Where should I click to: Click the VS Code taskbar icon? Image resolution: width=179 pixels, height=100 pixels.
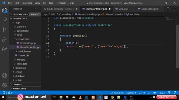(100, 97)
